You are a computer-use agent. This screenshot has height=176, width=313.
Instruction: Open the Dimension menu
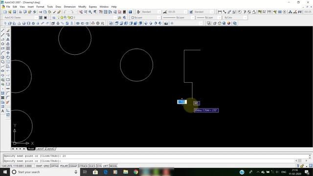point(69,7)
